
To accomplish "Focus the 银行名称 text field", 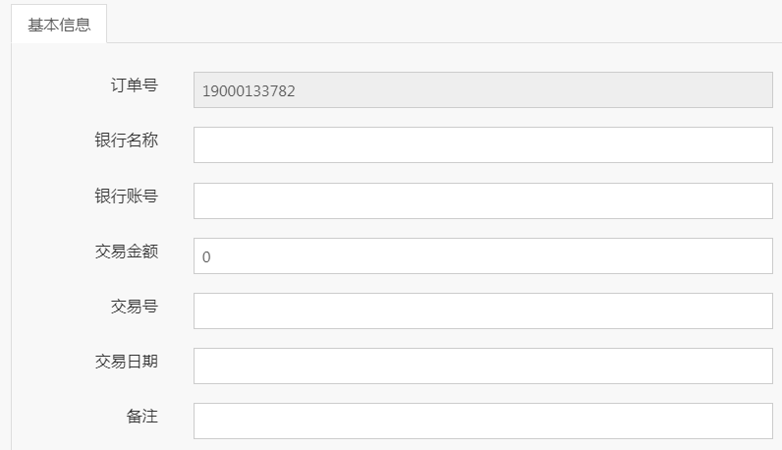I will pos(483,144).
